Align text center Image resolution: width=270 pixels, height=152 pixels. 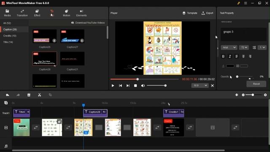click(x=243, y=56)
